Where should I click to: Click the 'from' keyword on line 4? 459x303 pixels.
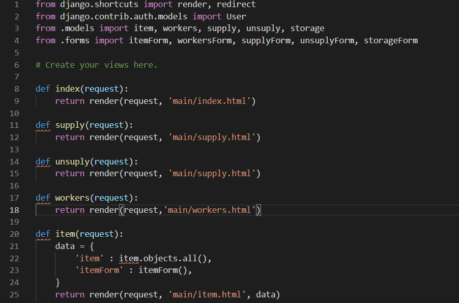coord(45,40)
